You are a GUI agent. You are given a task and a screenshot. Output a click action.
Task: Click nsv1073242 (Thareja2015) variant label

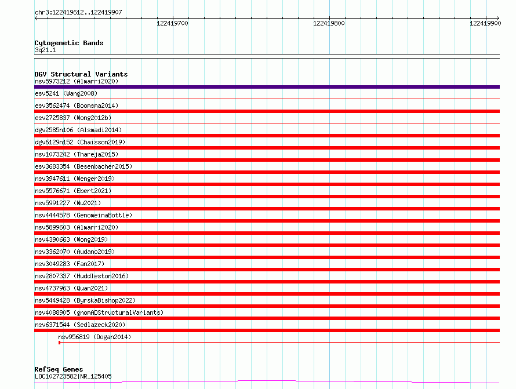pyautogui.click(x=77, y=154)
